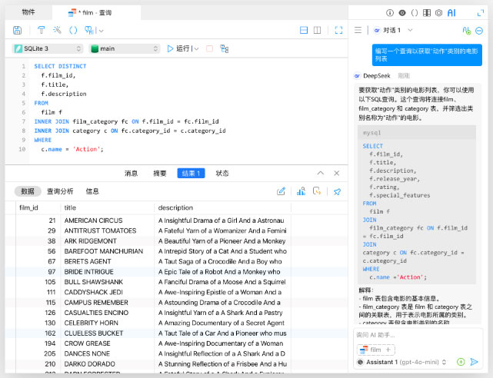Select the AMERICAN CIRCUS title cell

coord(107,220)
